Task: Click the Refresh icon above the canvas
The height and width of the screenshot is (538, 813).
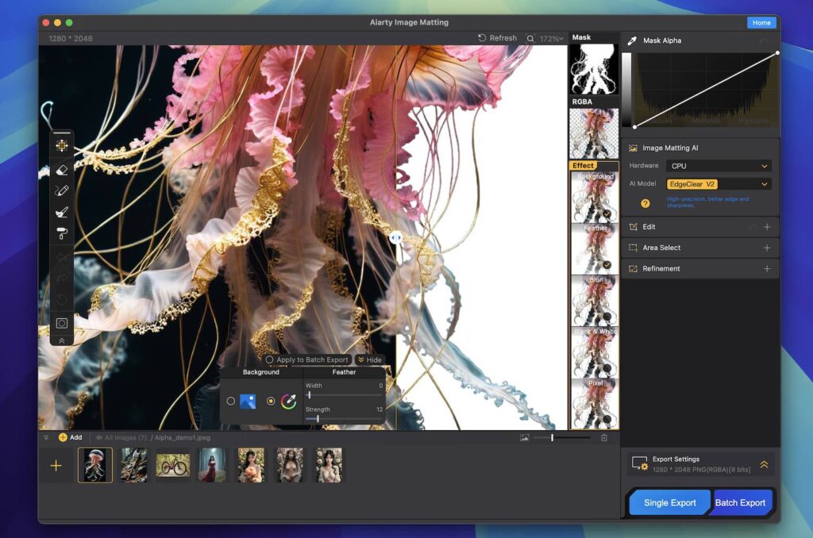Action: click(x=482, y=38)
